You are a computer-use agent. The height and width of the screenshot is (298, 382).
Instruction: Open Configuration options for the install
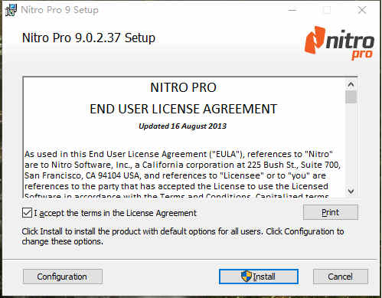(63, 277)
